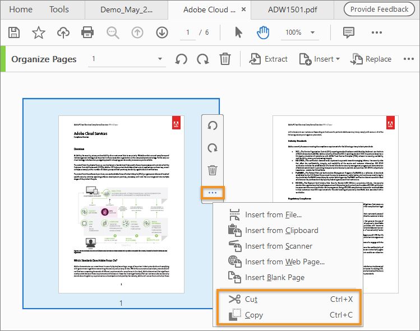This screenshot has height=331, width=420.
Task: Open Organize Pages toolbar overflow ellipsis
Action: tap(408, 59)
